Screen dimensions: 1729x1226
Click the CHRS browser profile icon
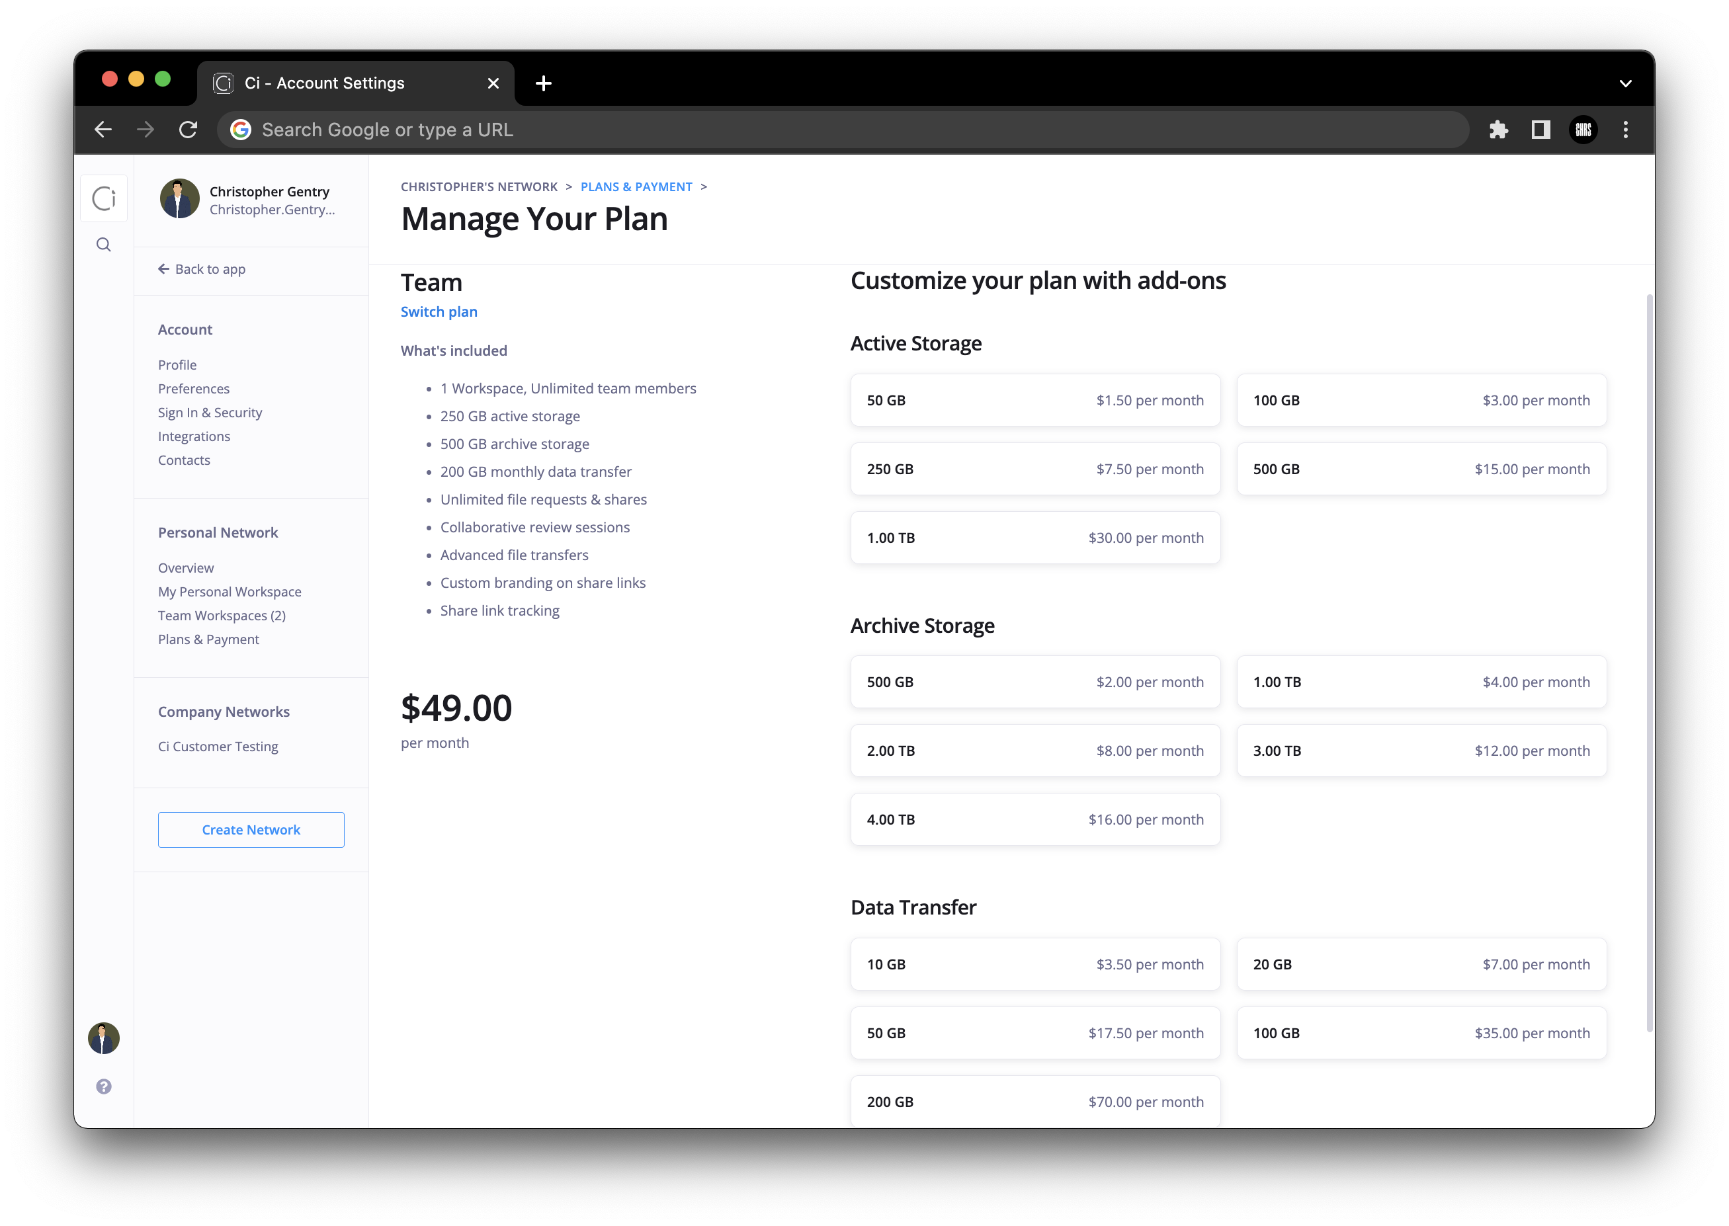click(x=1584, y=129)
